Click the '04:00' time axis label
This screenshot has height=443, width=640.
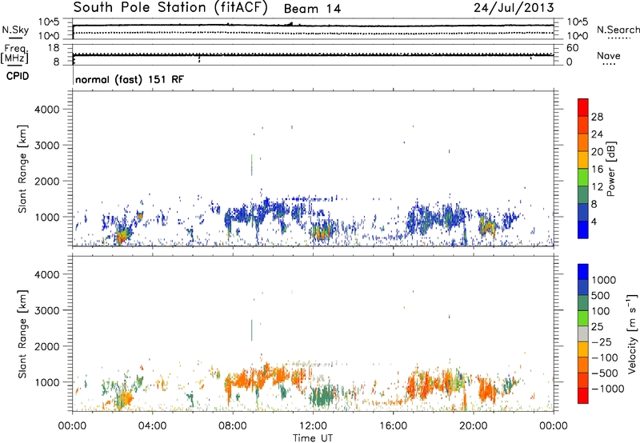[152, 426]
